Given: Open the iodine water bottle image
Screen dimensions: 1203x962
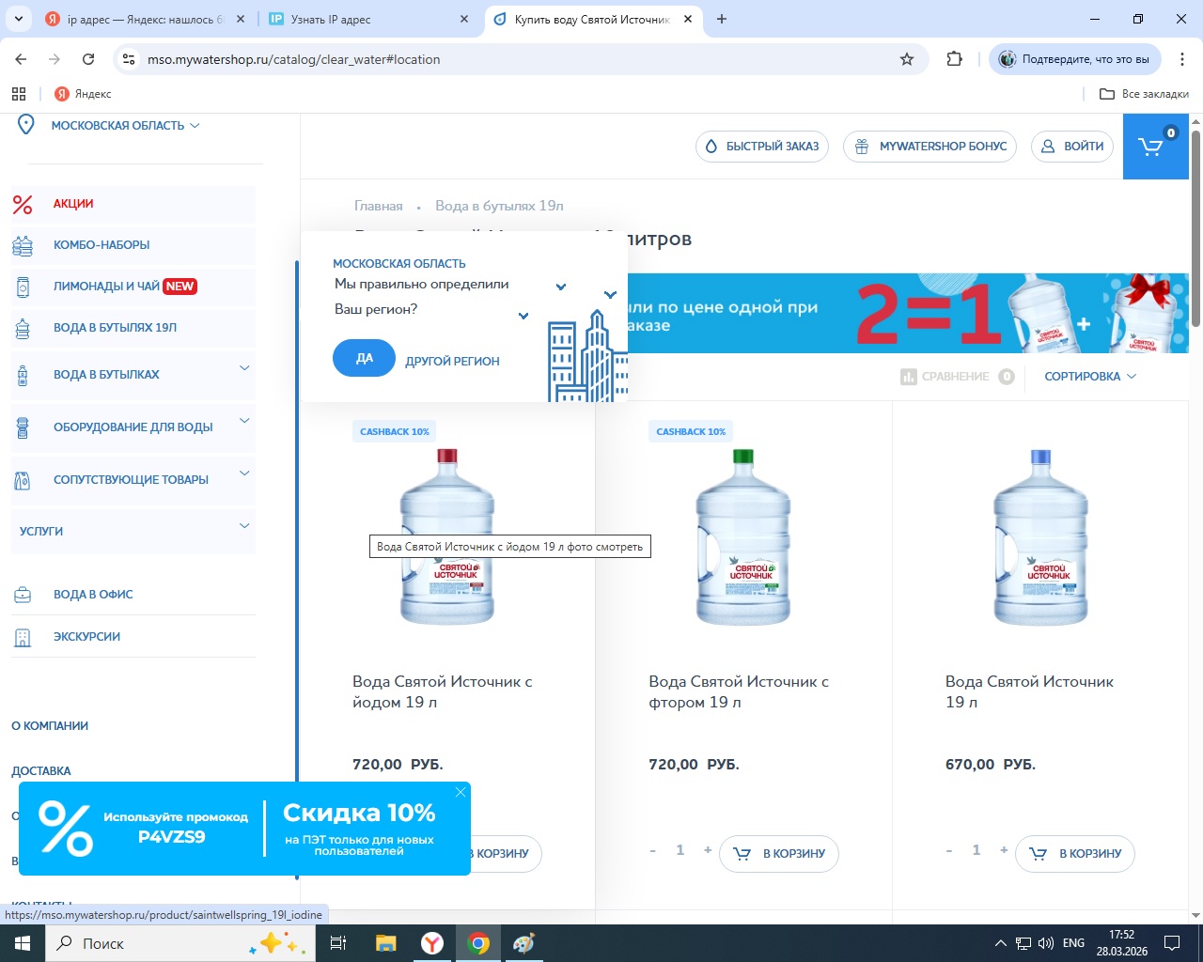Looking at the screenshot, I should (x=447, y=537).
